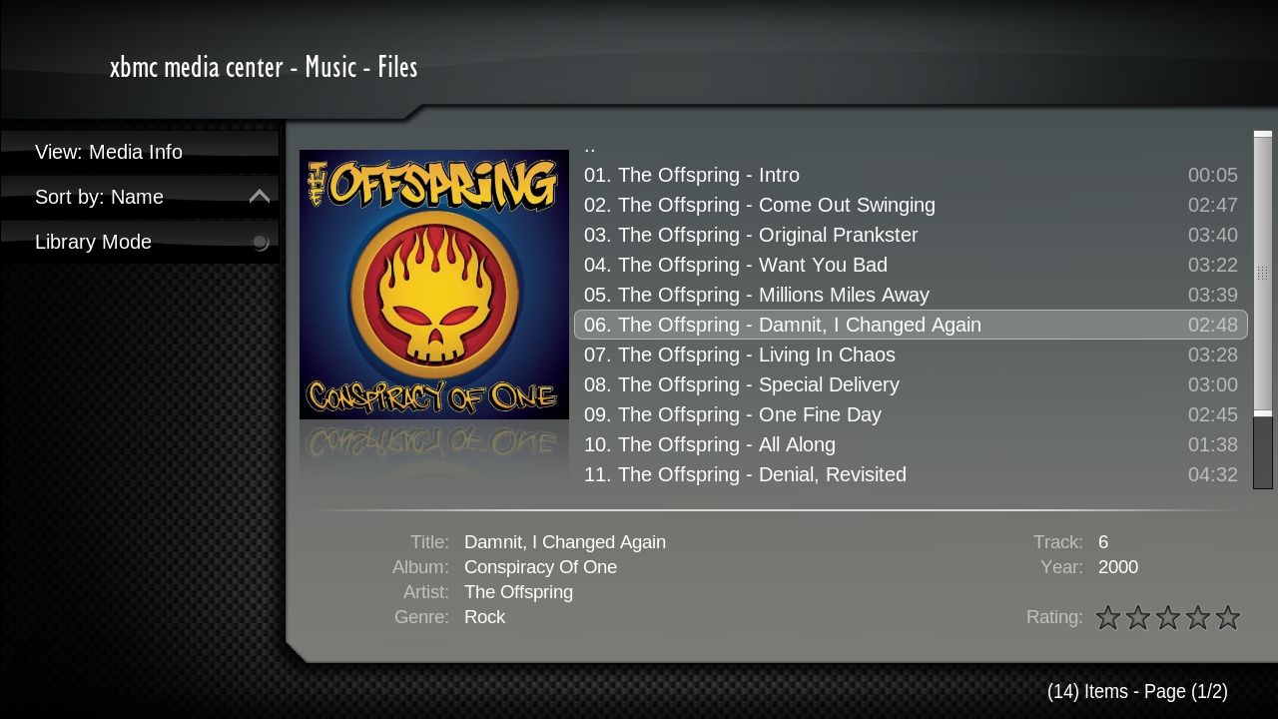Viewport: 1278px width, 719px height.
Task: Select track 03 Original Prankster
Action: [911, 235]
